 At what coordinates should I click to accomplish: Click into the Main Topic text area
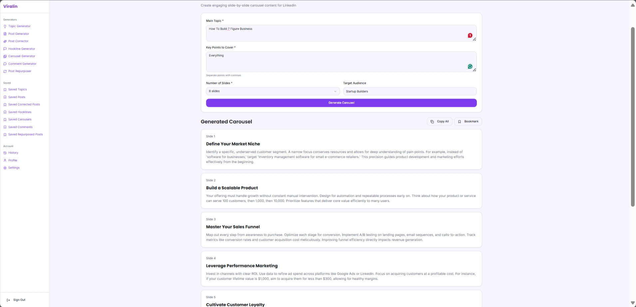click(341, 33)
